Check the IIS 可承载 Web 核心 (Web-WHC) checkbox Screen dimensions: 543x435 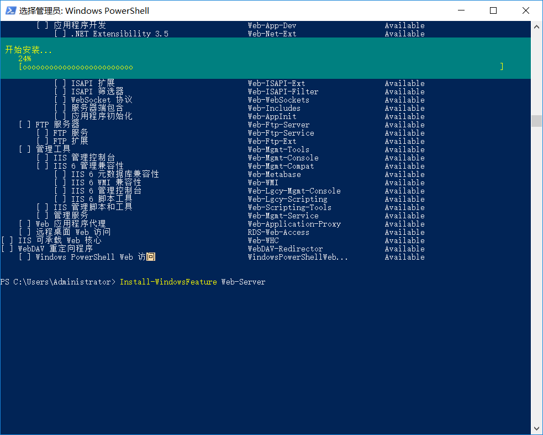point(6,240)
